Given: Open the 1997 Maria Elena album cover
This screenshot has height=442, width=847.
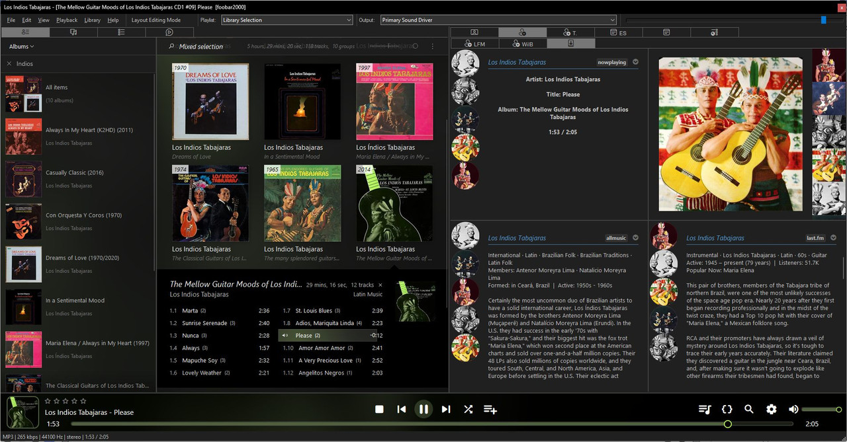Looking at the screenshot, I should click(x=394, y=101).
